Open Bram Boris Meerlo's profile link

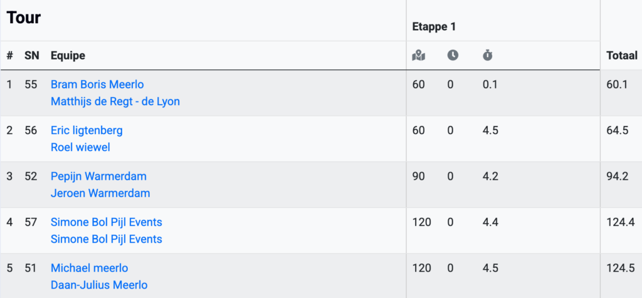point(97,85)
